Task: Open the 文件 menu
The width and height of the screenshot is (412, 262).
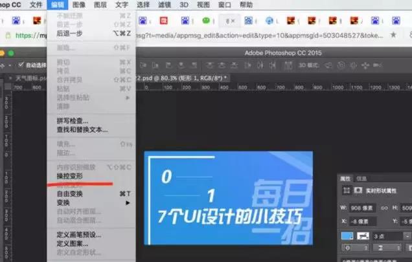Action: (x=36, y=5)
